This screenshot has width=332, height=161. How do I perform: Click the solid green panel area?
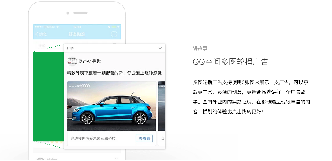tap(48, 96)
